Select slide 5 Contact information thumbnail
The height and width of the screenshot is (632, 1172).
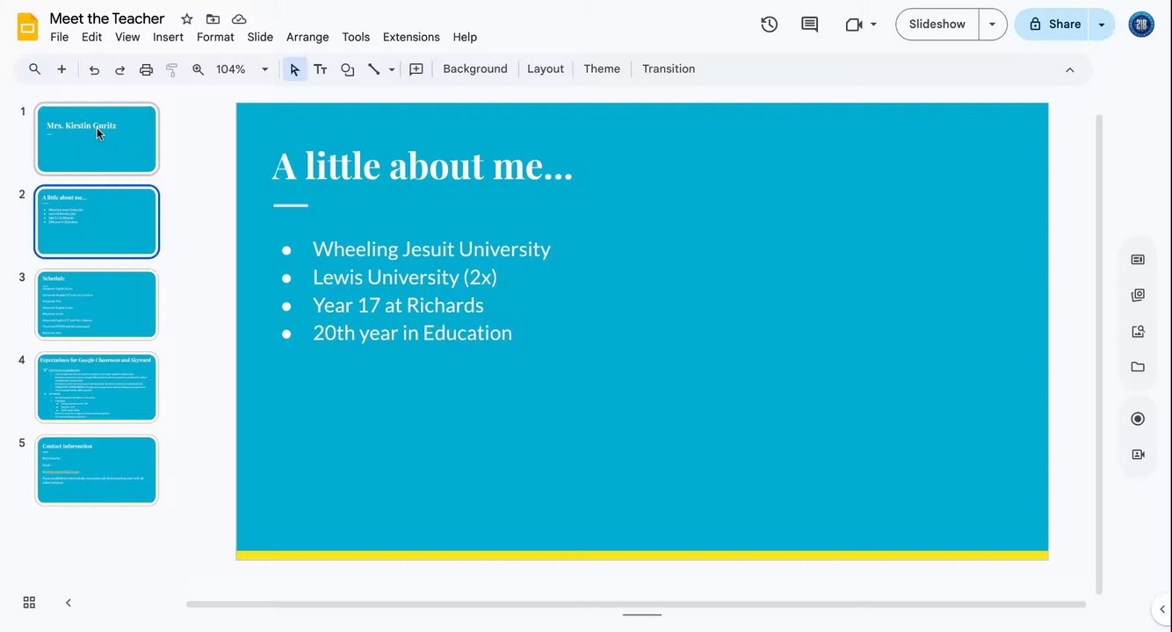97,470
